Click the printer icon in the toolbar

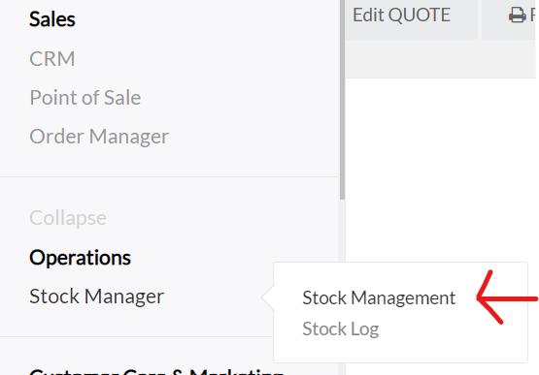(x=517, y=16)
